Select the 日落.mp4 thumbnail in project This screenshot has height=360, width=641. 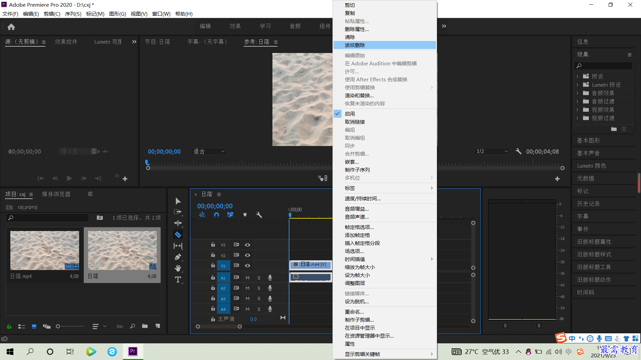click(x=45, y=250)
